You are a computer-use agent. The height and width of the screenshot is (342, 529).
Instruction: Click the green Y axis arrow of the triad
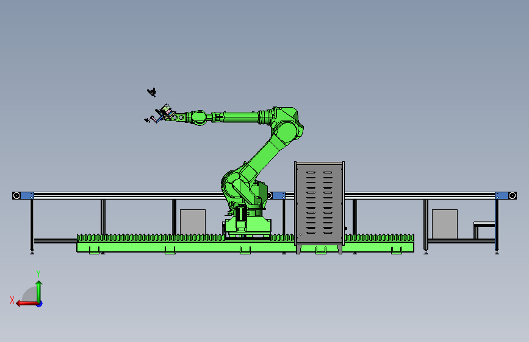click(x=39, y=291)
